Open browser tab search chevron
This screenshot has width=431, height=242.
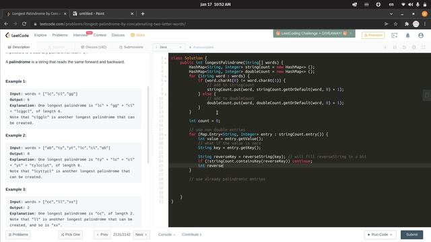pyautogui.click(x=391, y=13)
